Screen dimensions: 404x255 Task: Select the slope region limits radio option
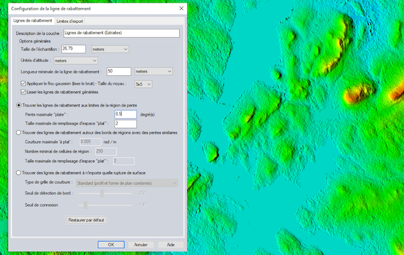click(19, 105)
